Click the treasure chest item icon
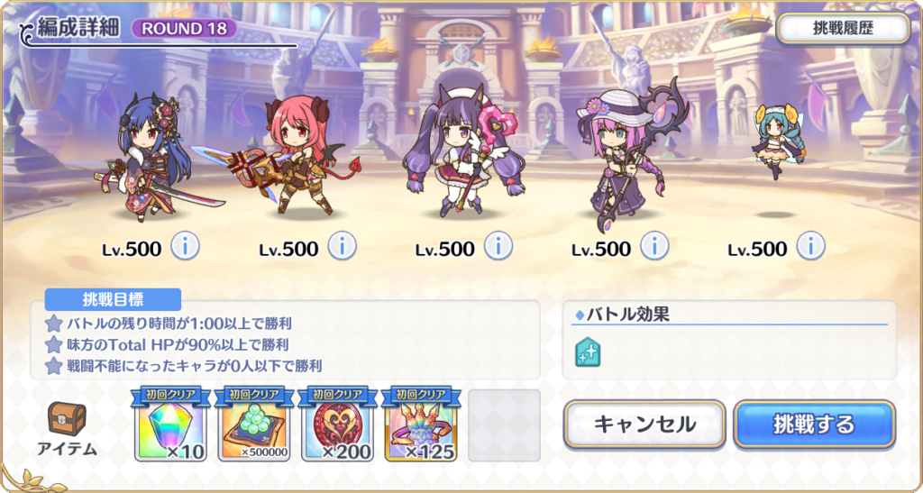The image size is (923, 493). click(x=67, y=419)
